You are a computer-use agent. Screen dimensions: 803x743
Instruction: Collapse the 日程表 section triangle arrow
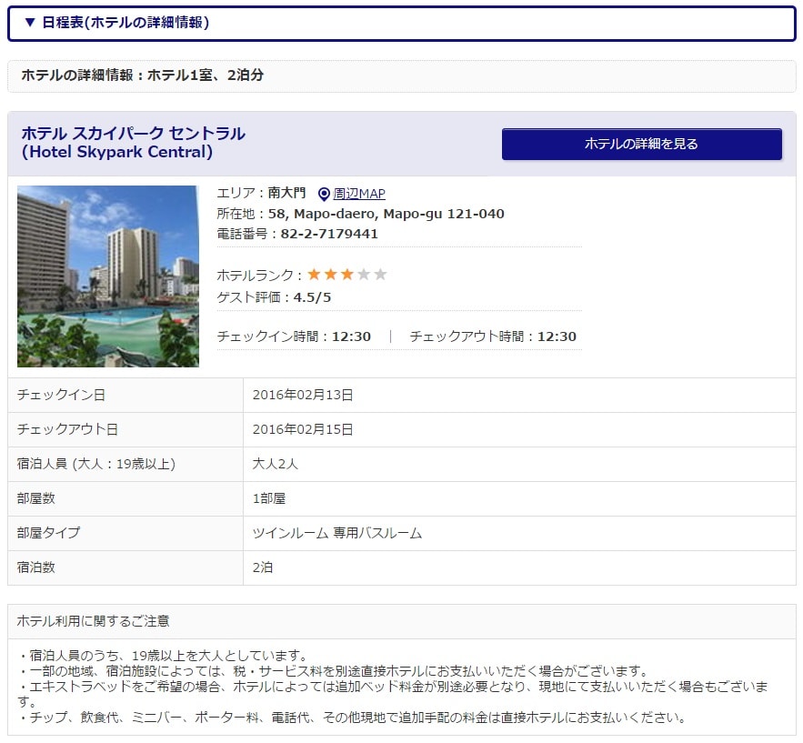click(30, 23)
